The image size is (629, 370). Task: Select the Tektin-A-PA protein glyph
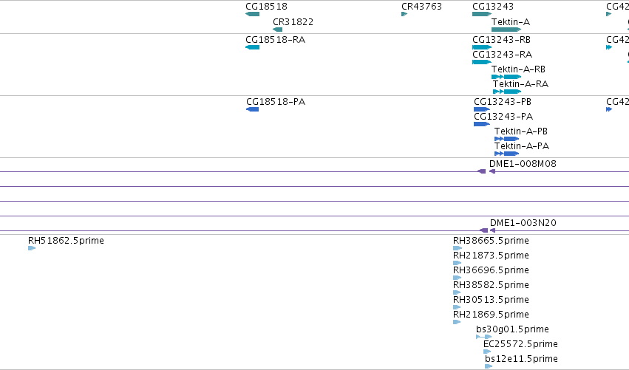coord(506,154)
